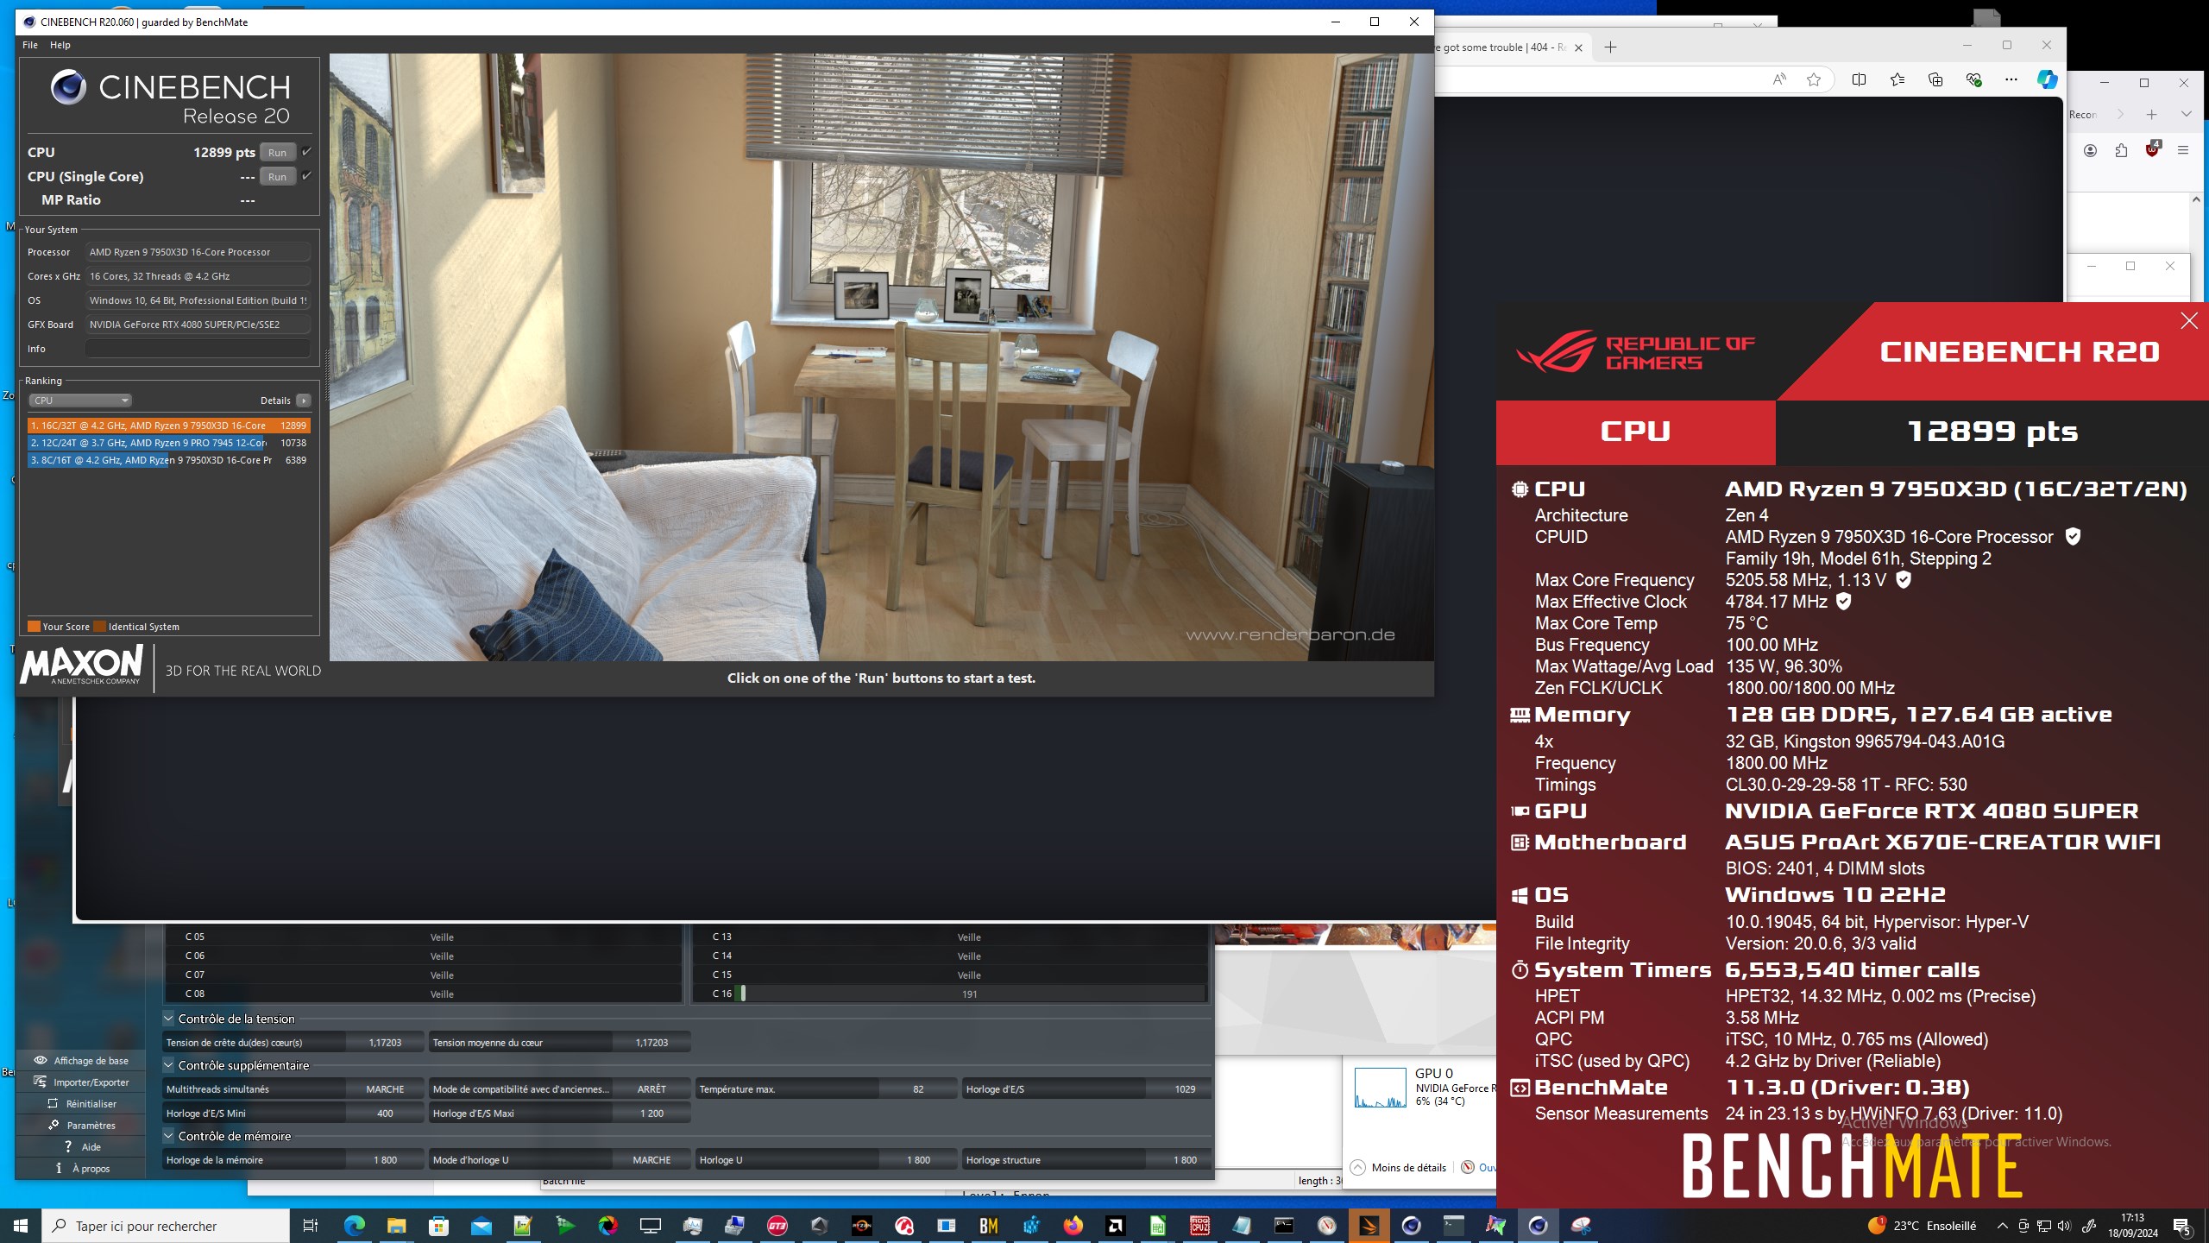The height and width of the screenshot is (1243, 2209).
Task: Open À propos in the sidebar
Action: [81, 1169]
